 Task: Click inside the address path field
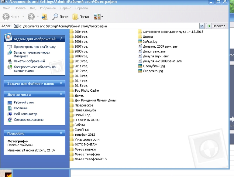click(106, 26)
